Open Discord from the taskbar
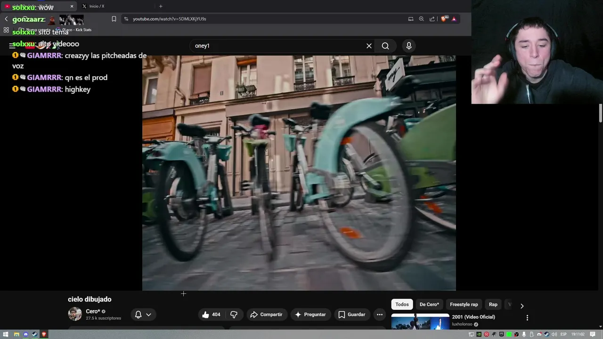Viewport: 603px width, 339px height. 26,334
